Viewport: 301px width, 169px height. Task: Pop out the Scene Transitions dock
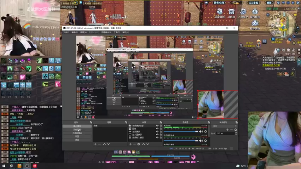[236, 122]
